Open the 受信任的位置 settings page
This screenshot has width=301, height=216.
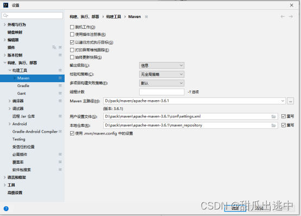coord(23,147)
